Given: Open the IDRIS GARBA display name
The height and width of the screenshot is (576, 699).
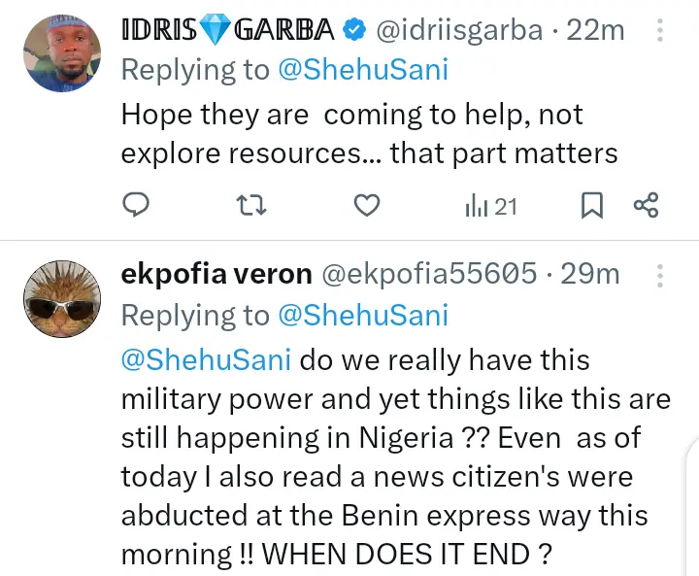Looking at the screenshot, I should tap(228, 31).
